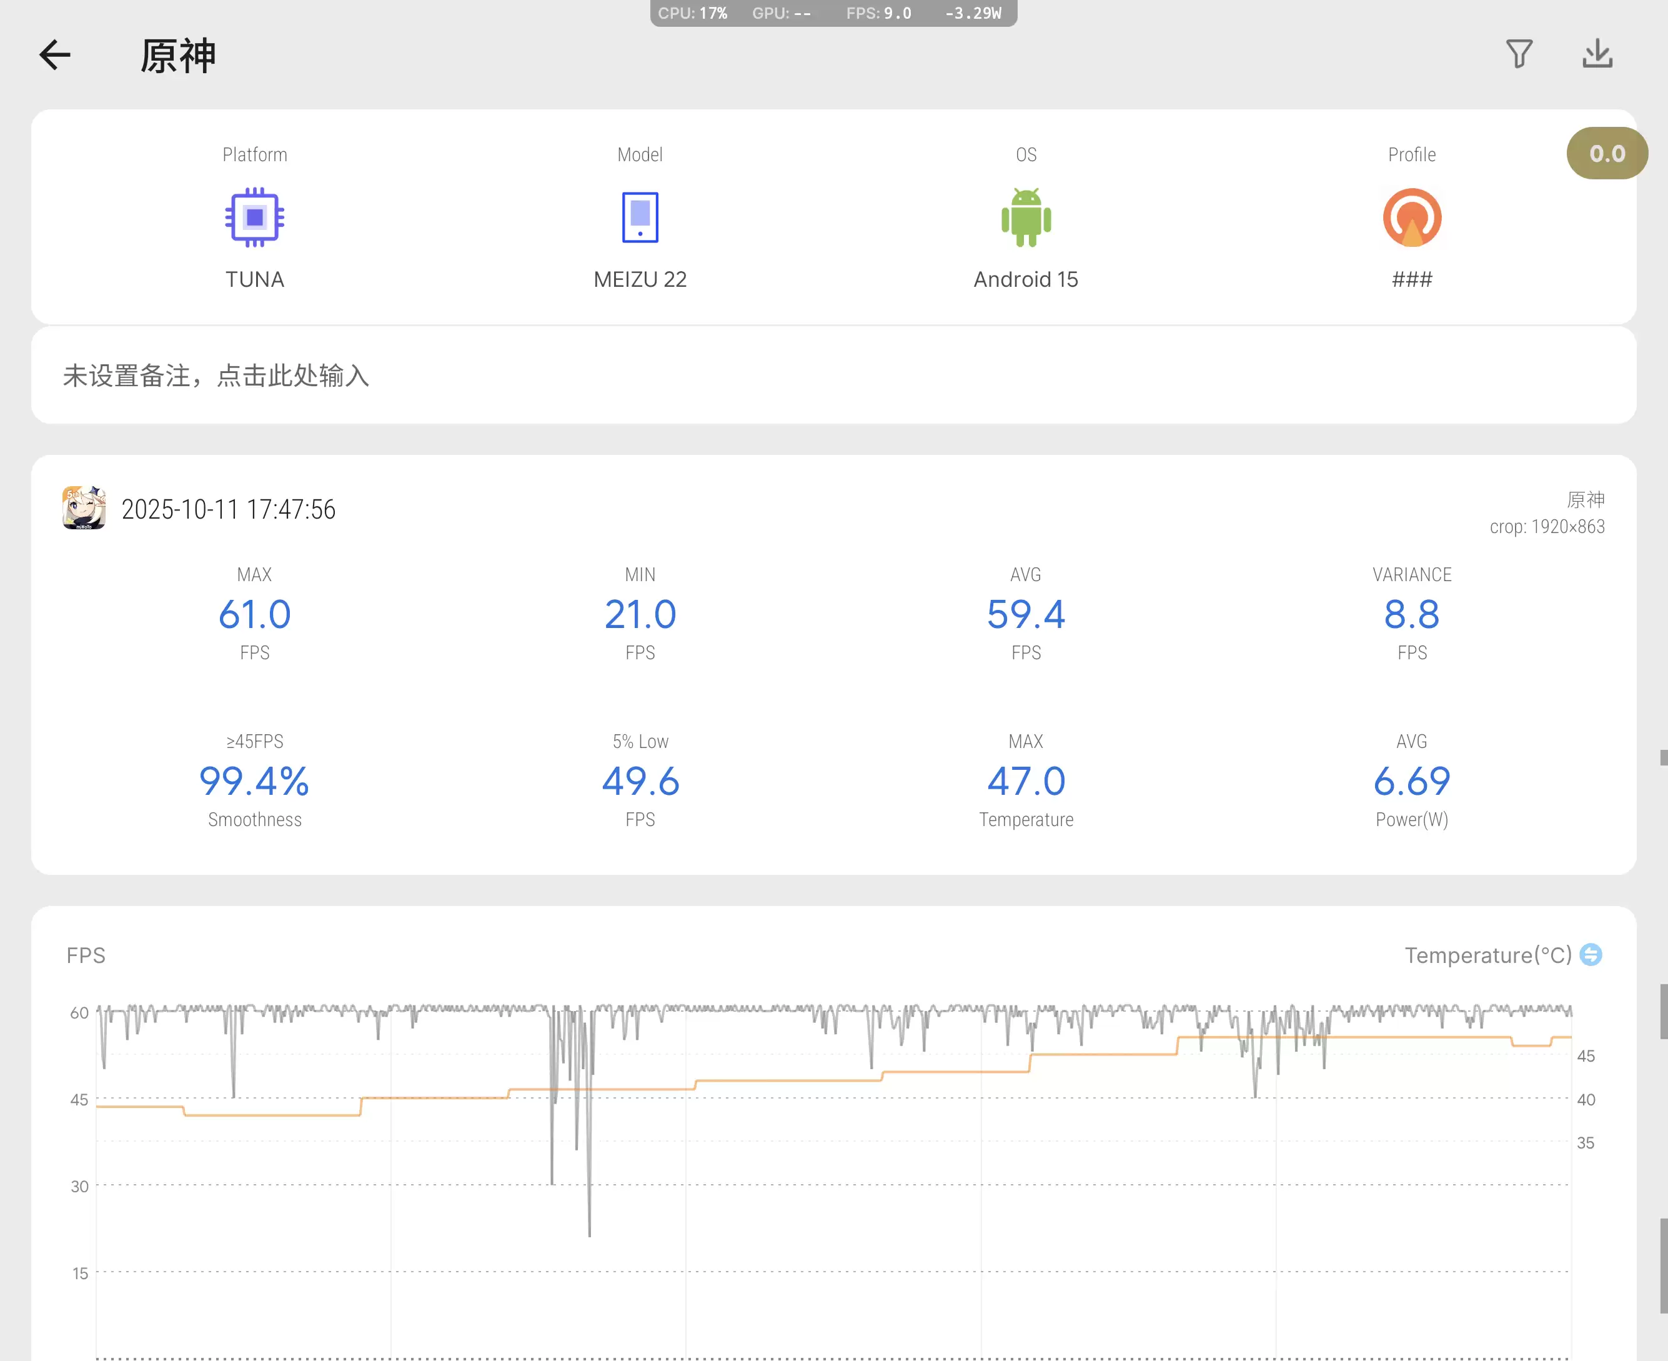
Task: Click the 99.4% Smoothness value
Action: tap(254, 781)
